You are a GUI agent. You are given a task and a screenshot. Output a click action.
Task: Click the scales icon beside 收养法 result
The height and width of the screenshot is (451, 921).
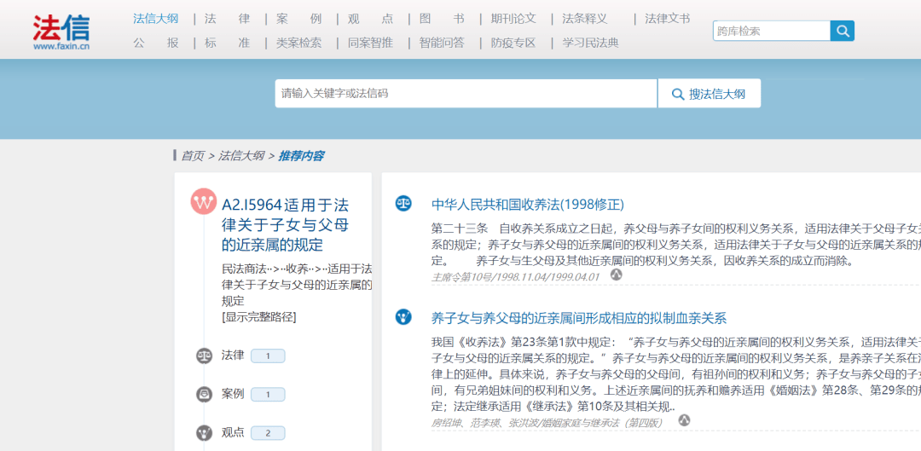[x=403, y=203]
